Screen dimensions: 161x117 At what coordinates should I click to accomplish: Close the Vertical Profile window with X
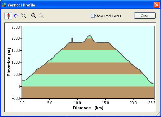[157, 5]
